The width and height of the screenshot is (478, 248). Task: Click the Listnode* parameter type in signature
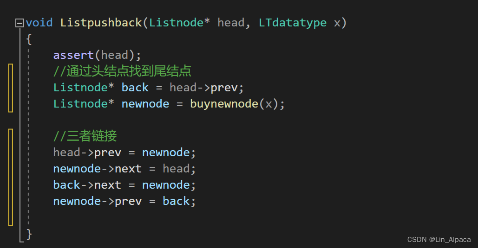179,23
